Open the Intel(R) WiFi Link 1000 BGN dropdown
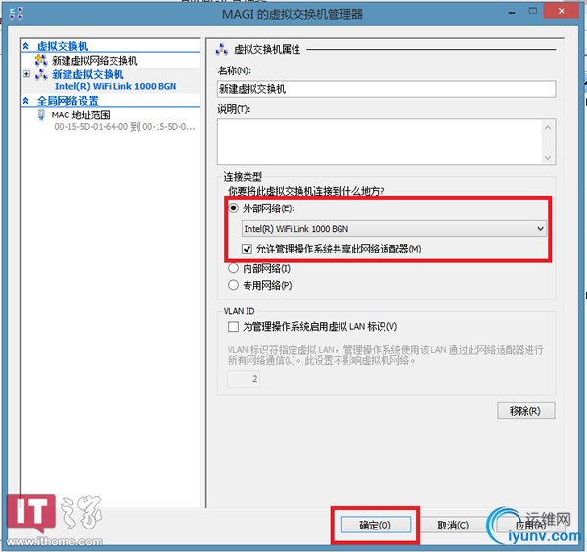 tap(394, 228)
